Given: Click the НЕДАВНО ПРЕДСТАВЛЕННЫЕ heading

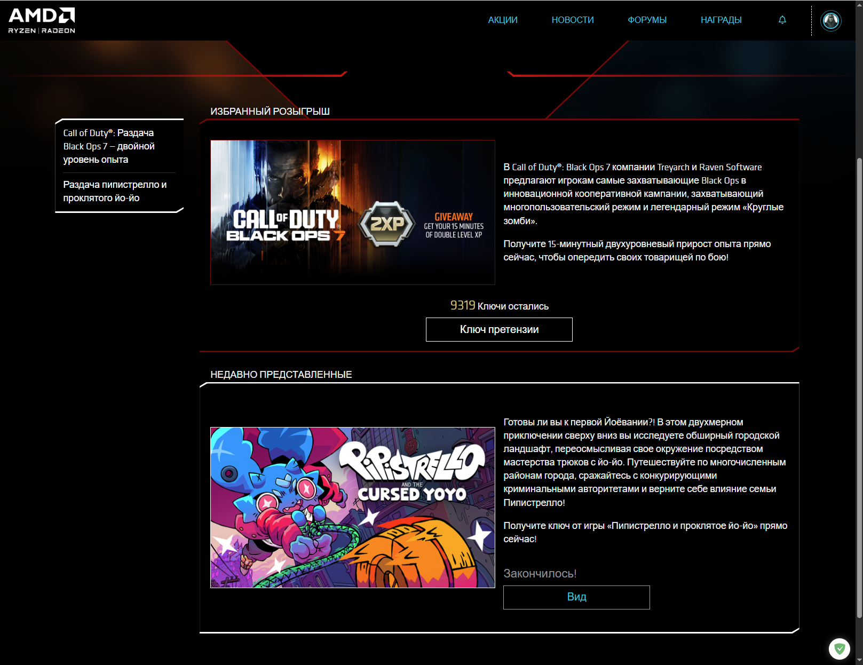Looking at the screenshot, I should pyautogui.click(x=281, y=375).
